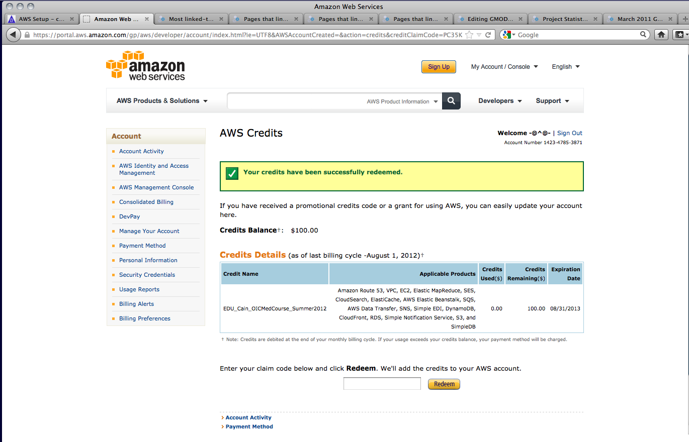Viewport: 689px width, 442px height.
Task: Open the English language dropdown
Action: point(566,67)
